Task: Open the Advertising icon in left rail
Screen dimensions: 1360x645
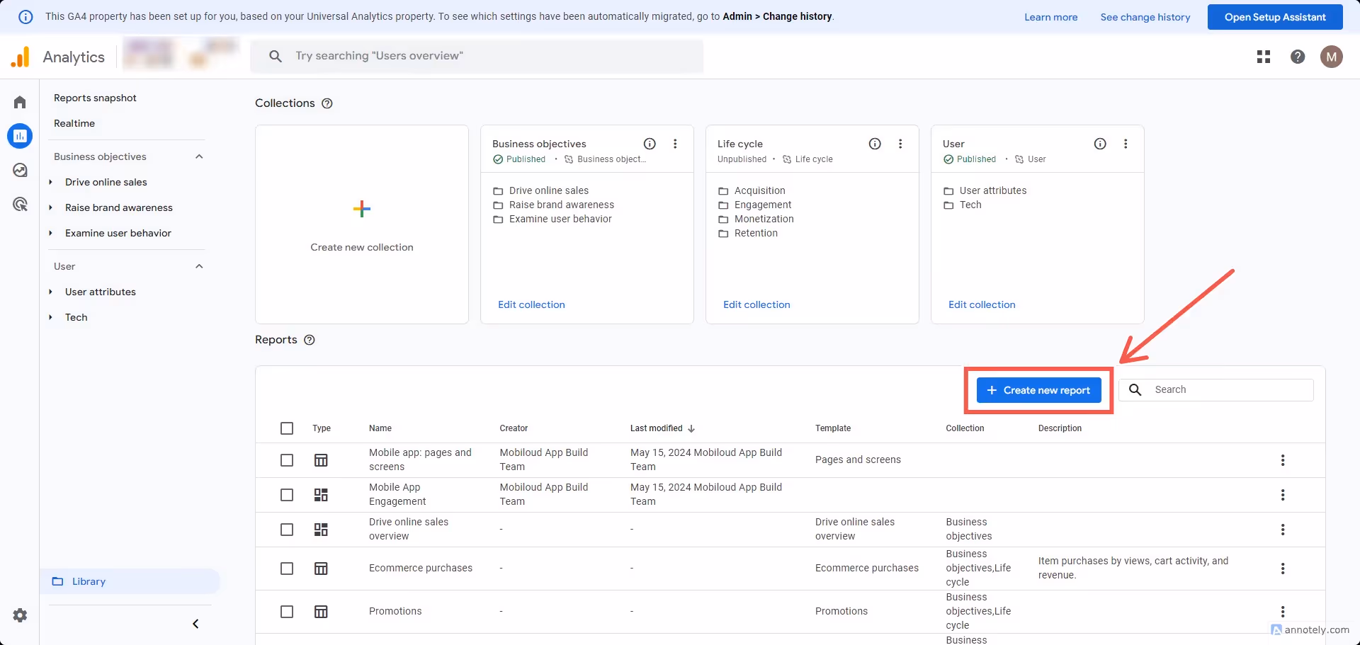Action: click(x=20, y=204)
